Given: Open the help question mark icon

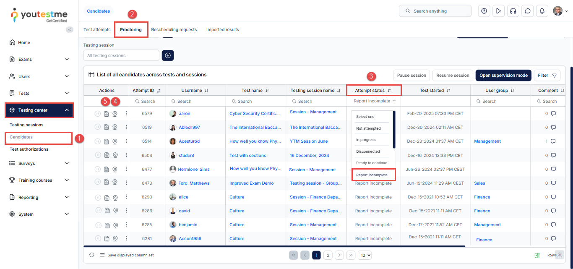Looking at the screenshot, I should tap(484, 11).
